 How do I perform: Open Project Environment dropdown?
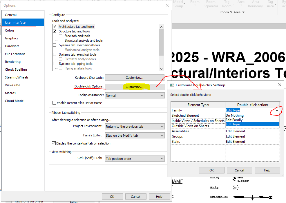point(135,126)
